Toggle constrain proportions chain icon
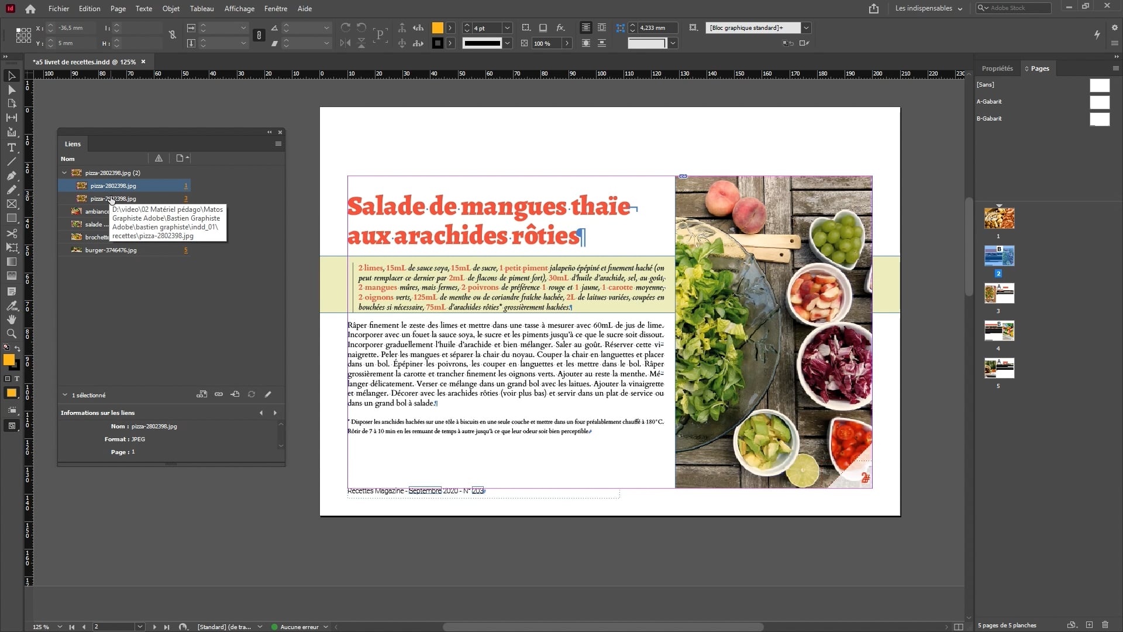Image resolution: width=1123 pixels, height=632 pixels. [x=259, y=36]
